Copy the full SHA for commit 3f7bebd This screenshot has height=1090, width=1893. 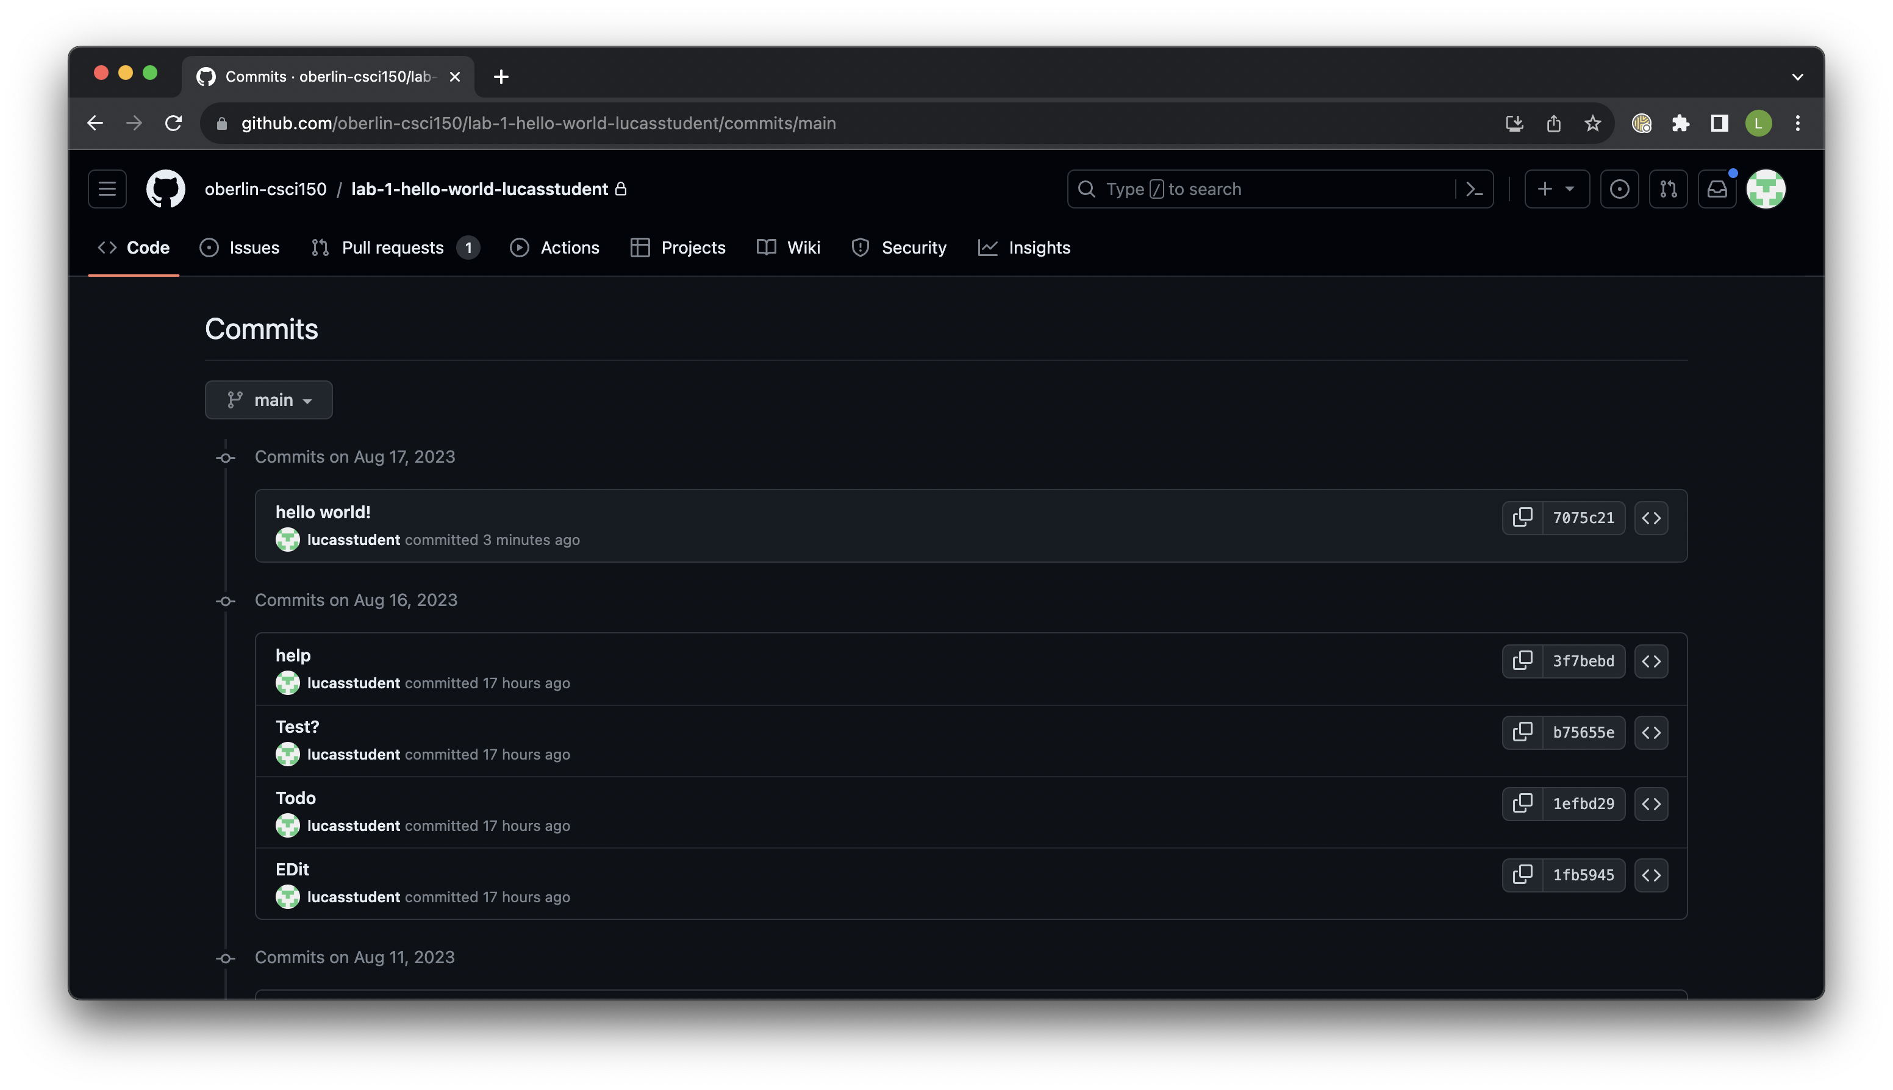tap(1522, 660)
